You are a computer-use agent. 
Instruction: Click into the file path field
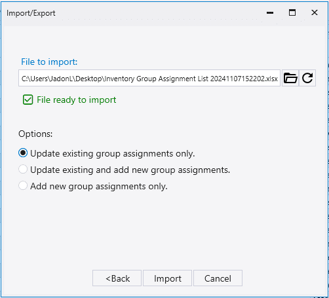click(x=149, y=78)
